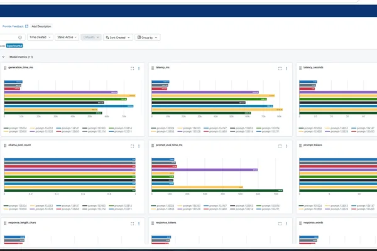Click drag handle of prompt_eval_time_ms chart
Image resolution: width=377 pixels, height=251 pixels.
click(x=153, y=146)
